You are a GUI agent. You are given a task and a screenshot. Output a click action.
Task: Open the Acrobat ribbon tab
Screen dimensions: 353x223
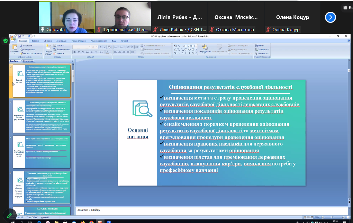[x=124, y=41]
